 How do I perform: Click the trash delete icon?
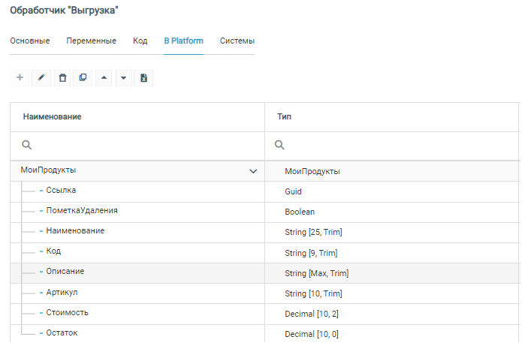[x=62, y=77]
